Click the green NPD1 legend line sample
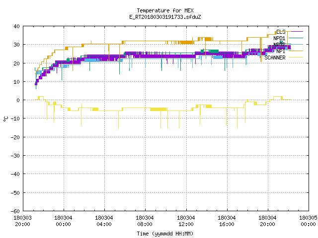This screenshot has width=318, height=238. [x=296, y=38]
